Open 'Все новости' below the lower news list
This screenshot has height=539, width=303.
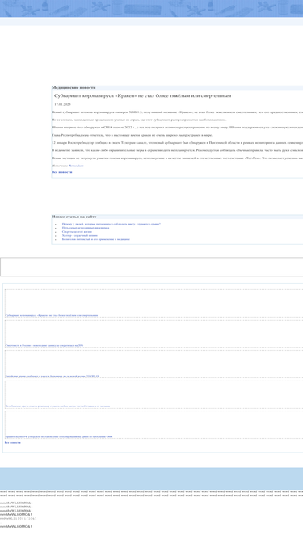[13, 442]
